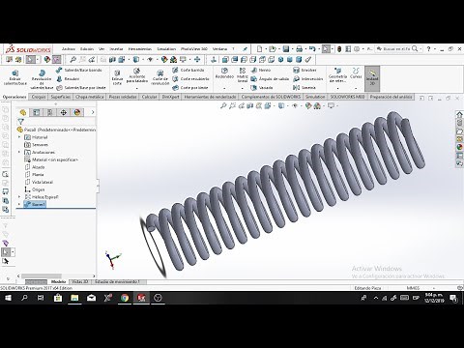This screenshot has height=348, width=464.
Task: Choose the Corte recubierto tool
Action: pyautogui.click(x=190, y=78)
